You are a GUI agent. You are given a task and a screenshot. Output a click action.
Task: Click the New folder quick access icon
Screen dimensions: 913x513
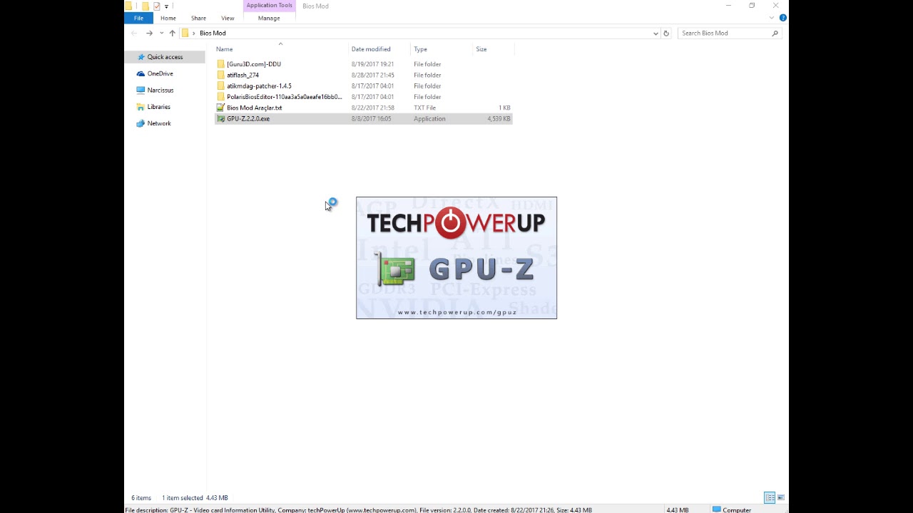click(x=146, y=6)
